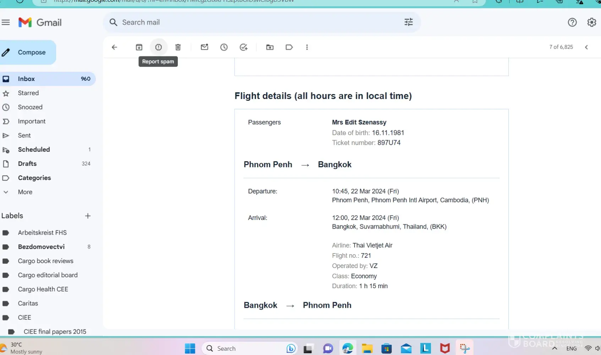This screenshot has width=601, height=355.
Task: Archive this email
Action: [139, 47]
